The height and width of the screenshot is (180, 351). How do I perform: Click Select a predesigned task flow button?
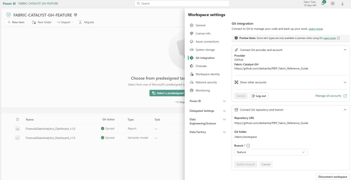pos(167,93)
